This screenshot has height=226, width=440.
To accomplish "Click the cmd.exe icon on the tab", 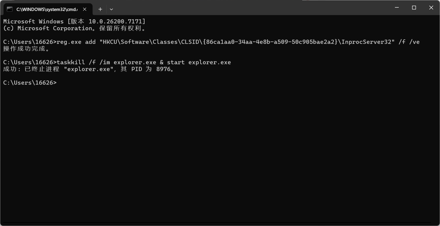I will tap(9, 9).
